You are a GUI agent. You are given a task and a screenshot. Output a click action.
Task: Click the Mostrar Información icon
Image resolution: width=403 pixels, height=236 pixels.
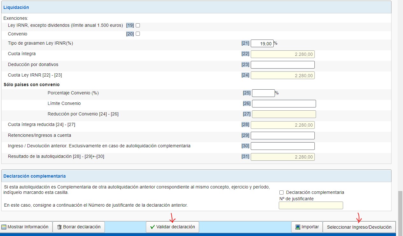click(4, 227)
